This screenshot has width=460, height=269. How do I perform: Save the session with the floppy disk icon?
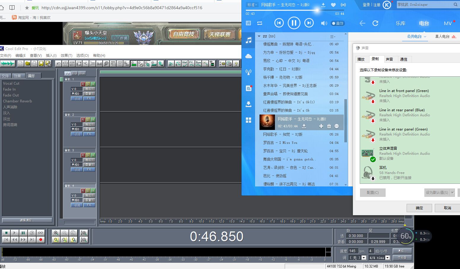(41, 63)
